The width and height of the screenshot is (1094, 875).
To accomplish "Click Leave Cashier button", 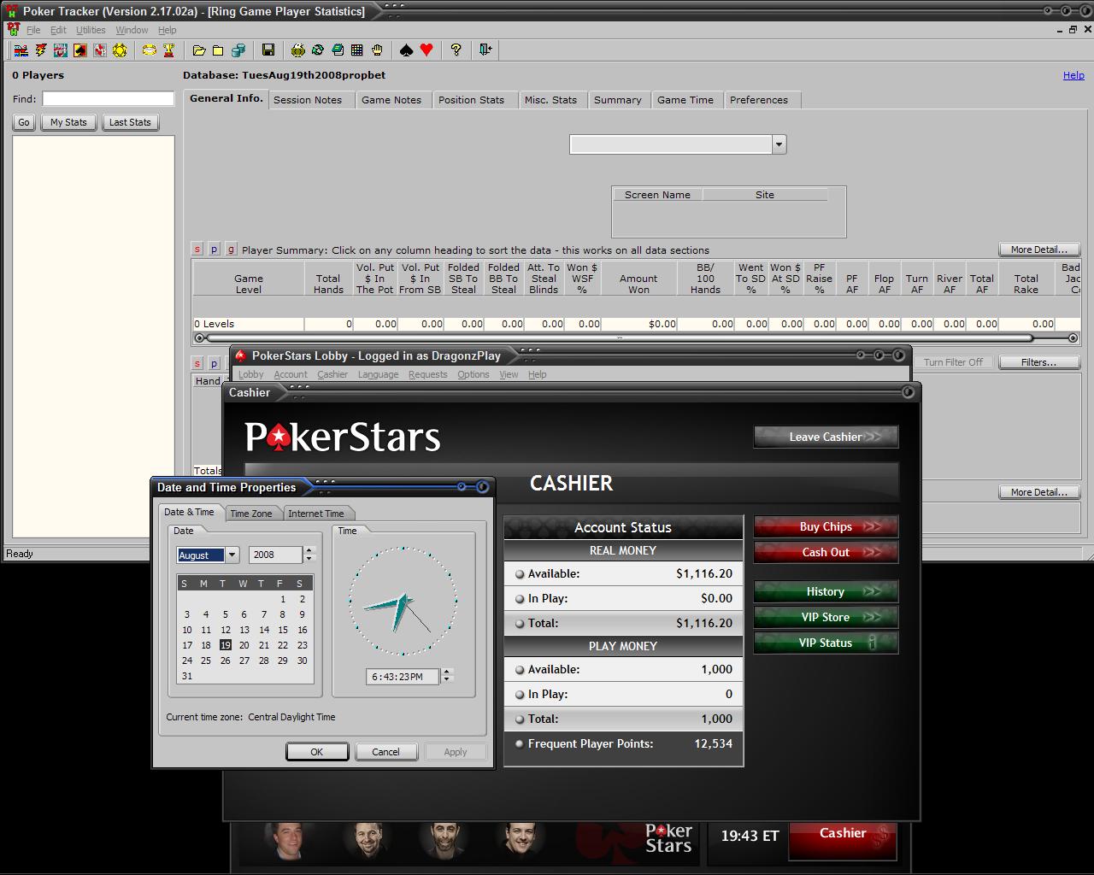I will pos(826,437).
